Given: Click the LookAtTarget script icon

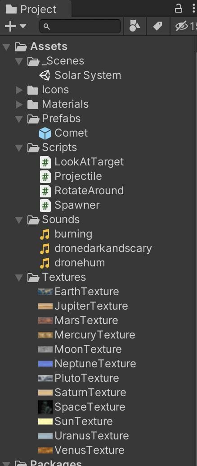Looking at the screenshot, I should (45, 162).
